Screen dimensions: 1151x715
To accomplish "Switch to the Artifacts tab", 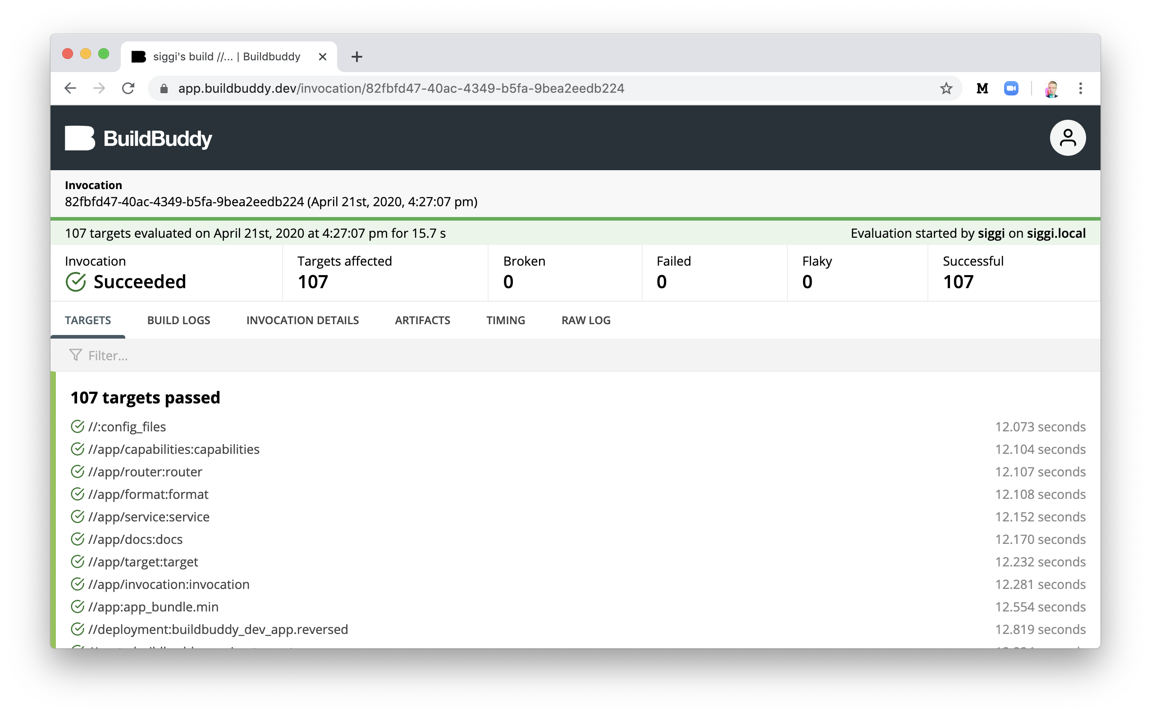I will tap(423, 320).
